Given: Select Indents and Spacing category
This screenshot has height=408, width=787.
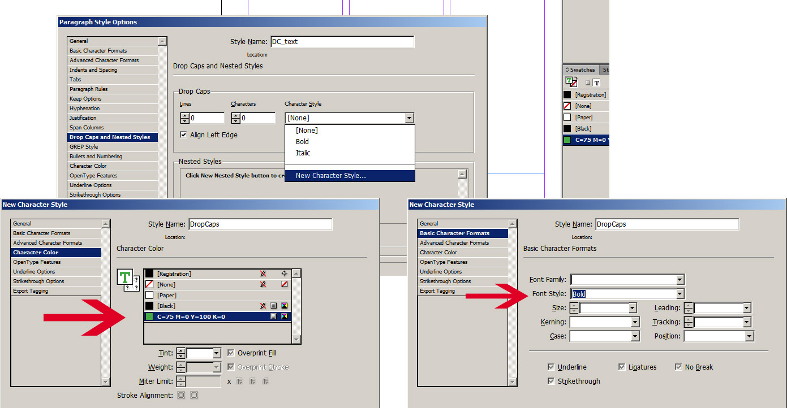Looking at the screenshot, I should click(x=113, y=70).
